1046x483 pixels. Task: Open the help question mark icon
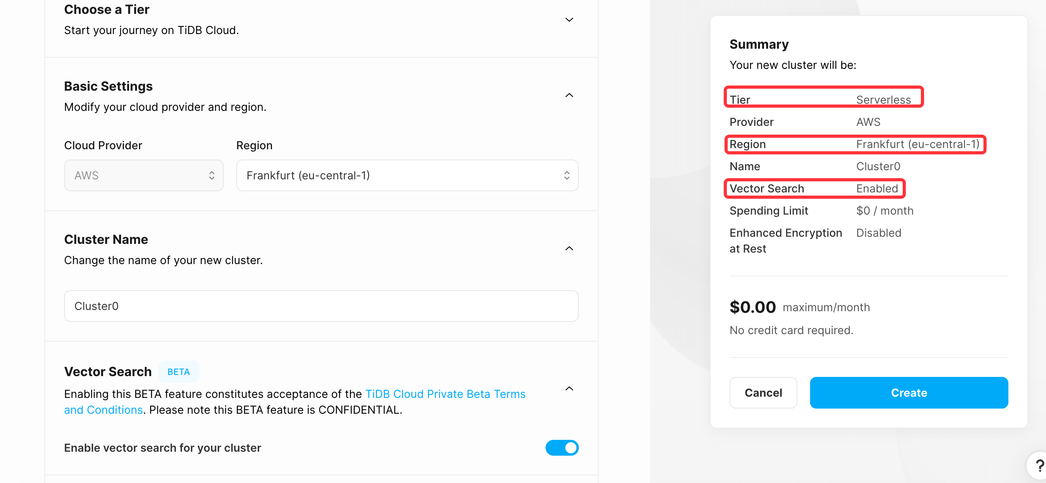point(1039,466)
